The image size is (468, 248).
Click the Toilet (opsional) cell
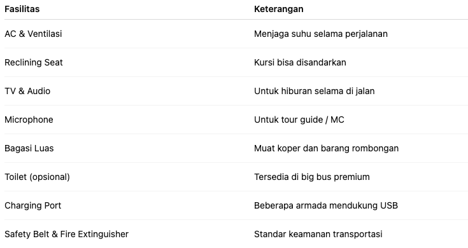coord(38,177)
